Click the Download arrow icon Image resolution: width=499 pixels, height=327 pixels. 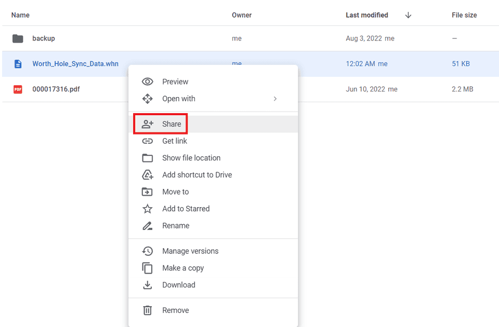pos(148,285)
